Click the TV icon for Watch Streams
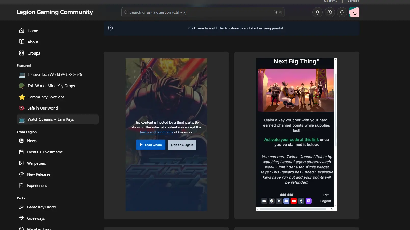The image size is (410, 230). point(22,120)
